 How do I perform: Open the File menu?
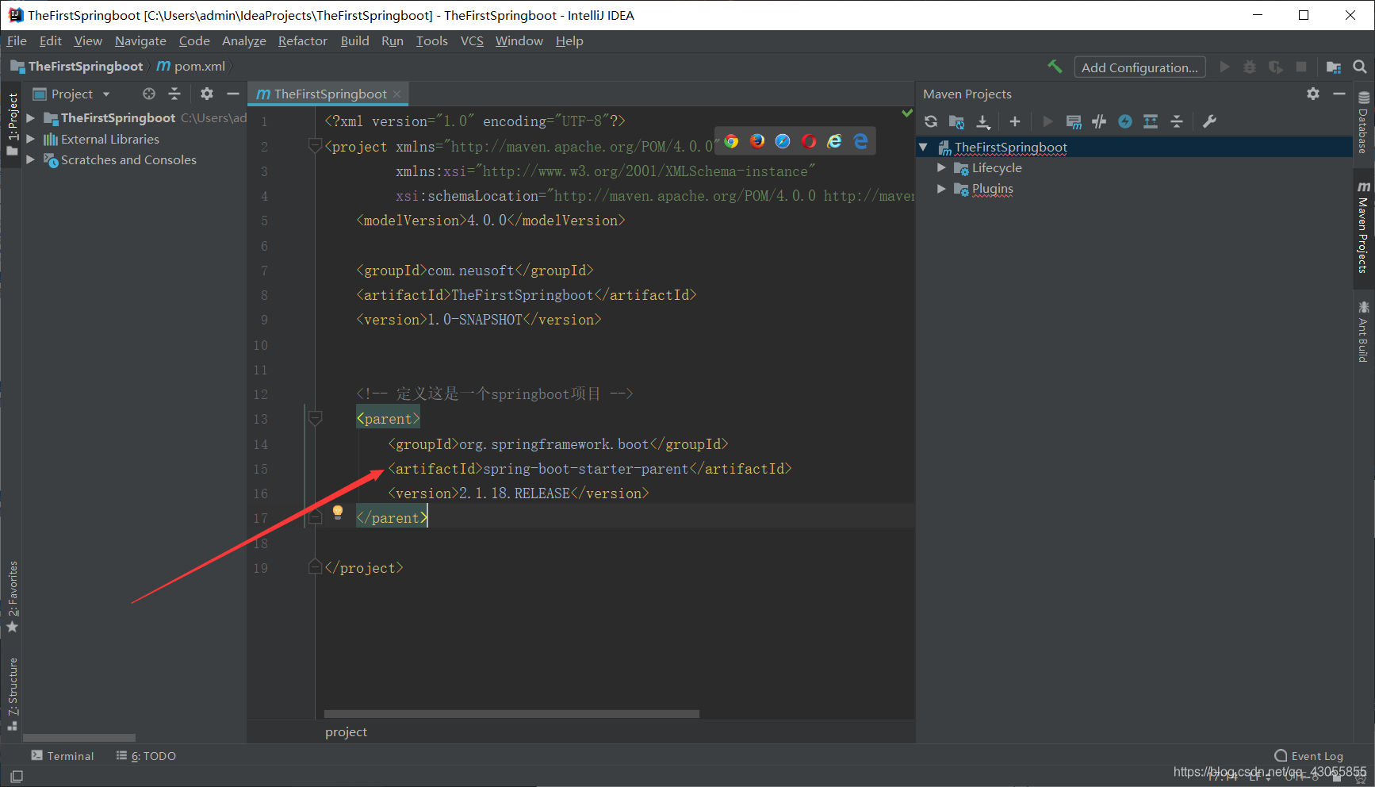point(17,40)
